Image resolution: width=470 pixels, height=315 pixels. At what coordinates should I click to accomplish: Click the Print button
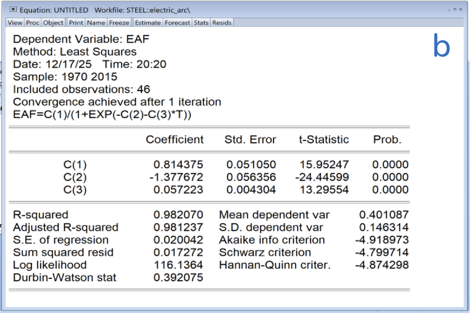[x=76, y=23]
